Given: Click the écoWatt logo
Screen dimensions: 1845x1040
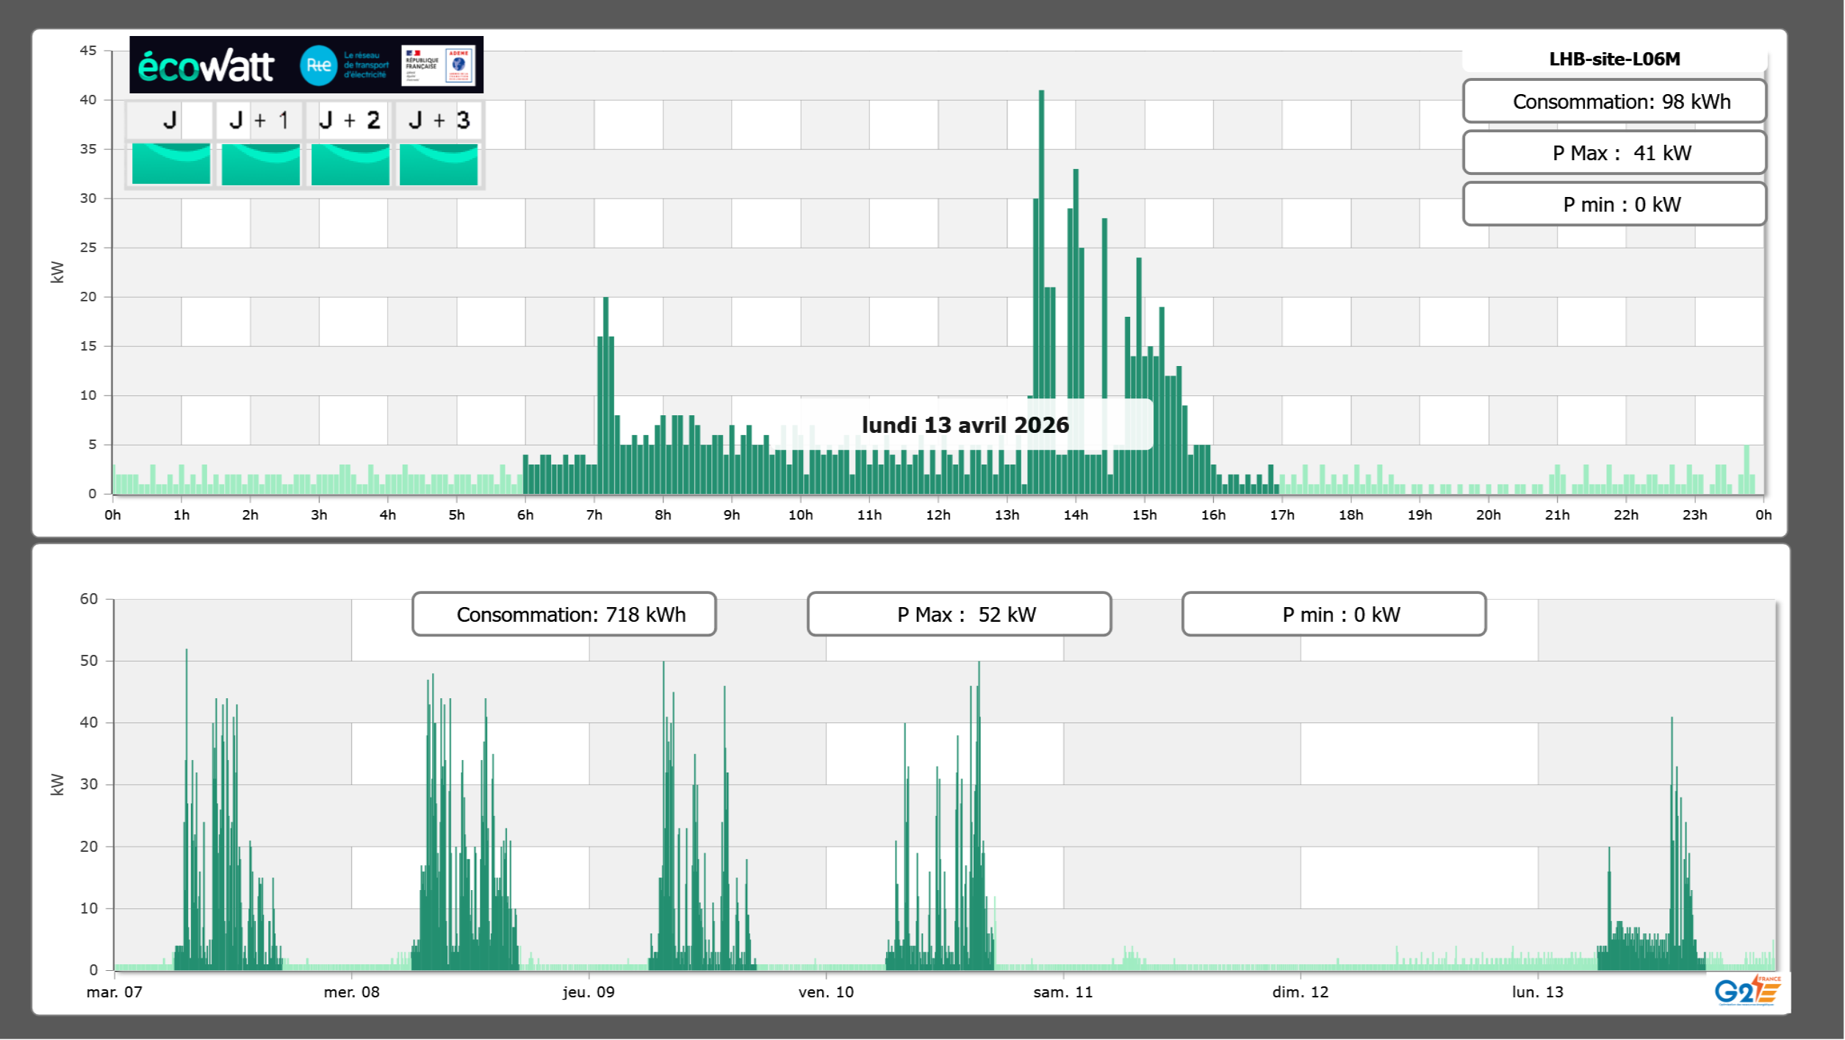Looking at the screenshot, I should (206, 66).
